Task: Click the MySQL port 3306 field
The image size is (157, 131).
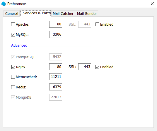Action: [x=56, y=34]
